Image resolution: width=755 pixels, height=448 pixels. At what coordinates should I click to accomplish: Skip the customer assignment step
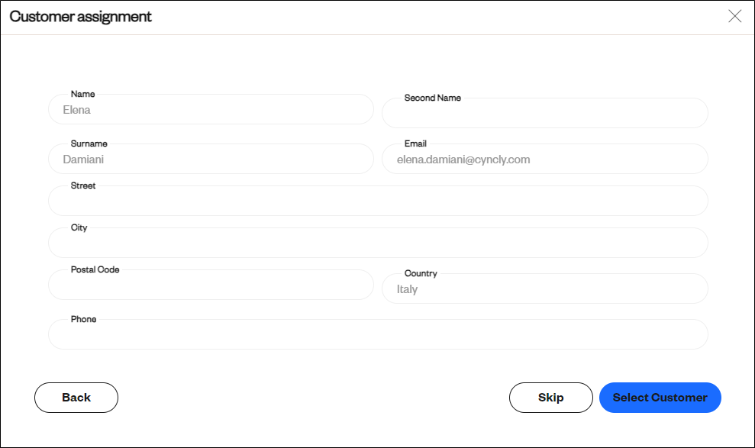pos(551,398)
